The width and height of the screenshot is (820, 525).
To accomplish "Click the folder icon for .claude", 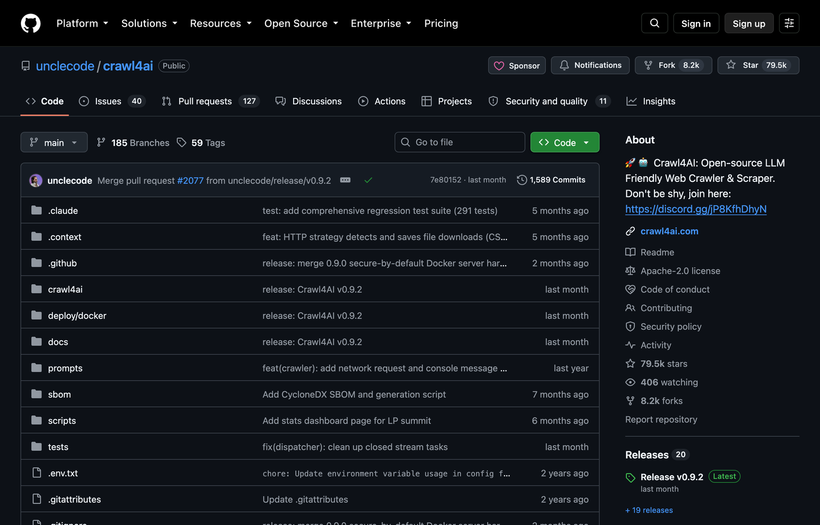I will point(36,211).
